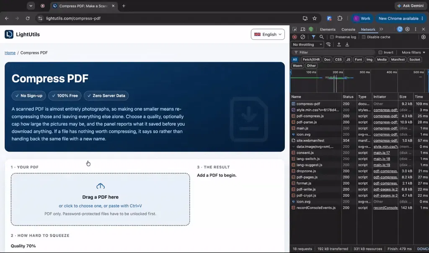Image resolution: width=429 pixels, height=253 pixels.
Task: Filter requests by CSS type
Action: coord(339,59)
